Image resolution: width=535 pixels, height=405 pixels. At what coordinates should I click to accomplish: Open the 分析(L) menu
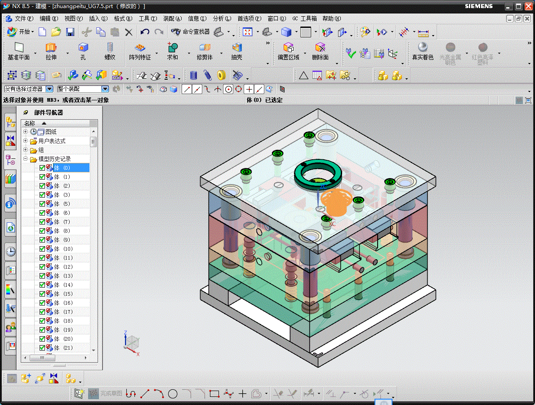(222, 18)
